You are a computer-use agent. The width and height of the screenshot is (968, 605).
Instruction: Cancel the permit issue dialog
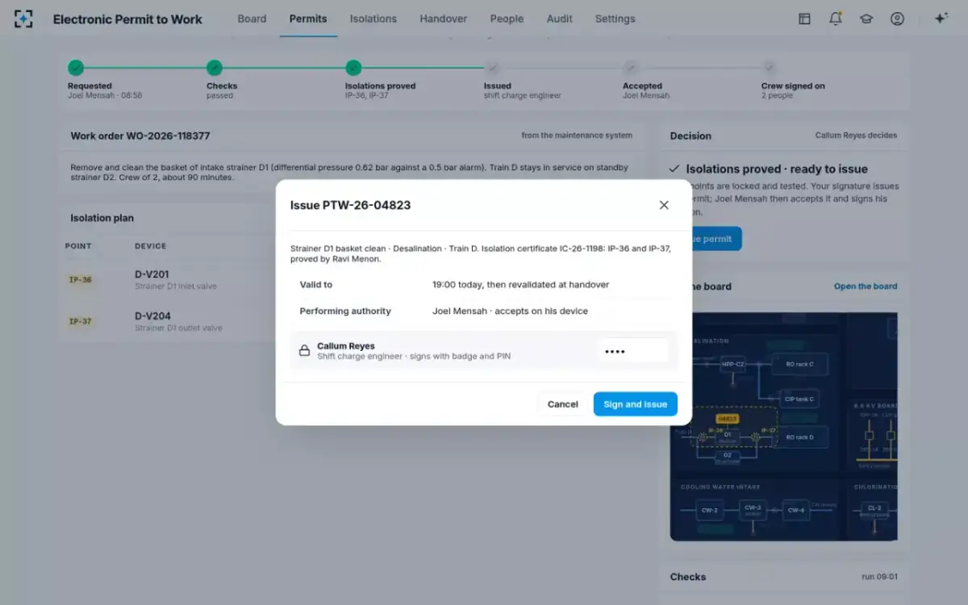562,404
